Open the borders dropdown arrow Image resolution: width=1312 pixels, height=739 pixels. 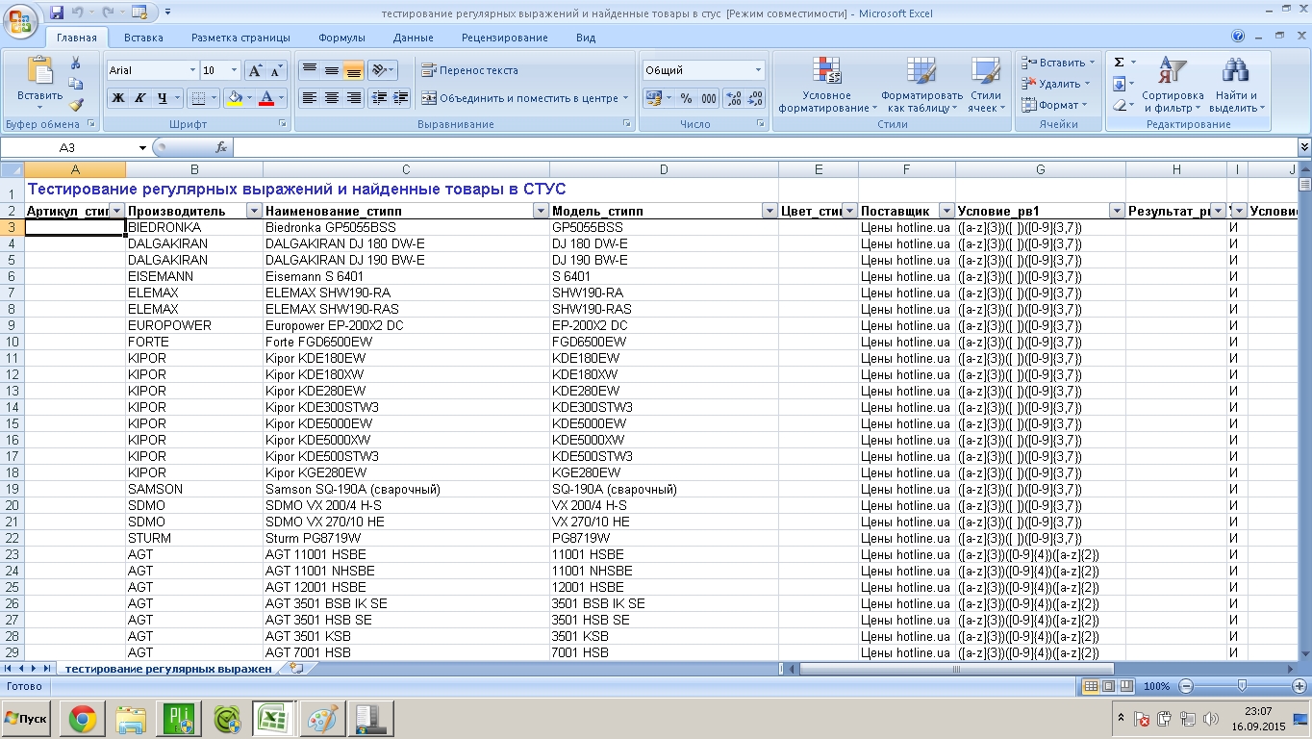point(214,98)
